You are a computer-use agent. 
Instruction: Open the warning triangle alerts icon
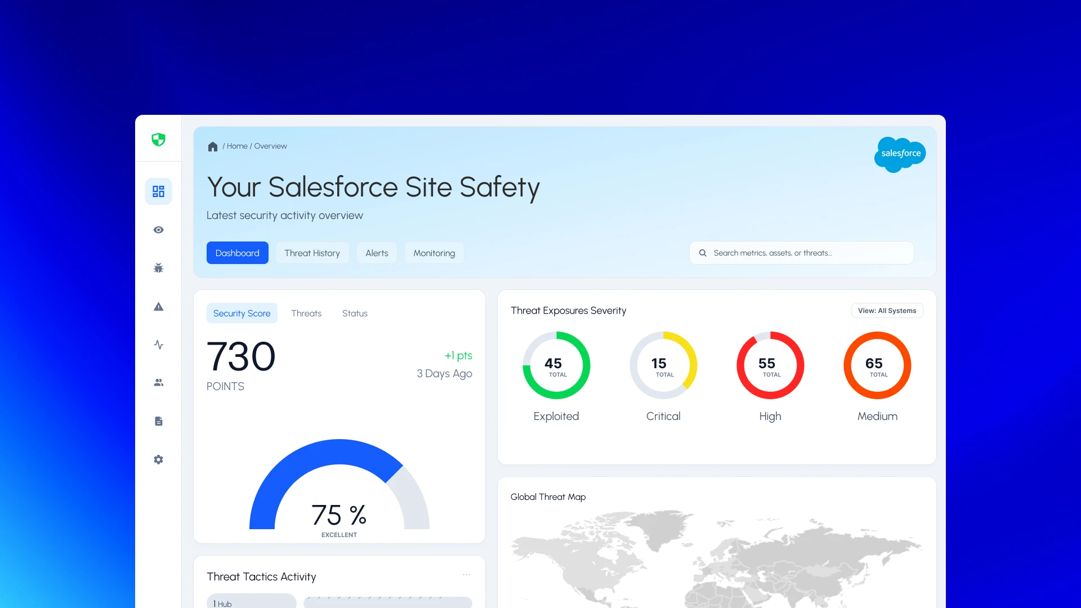pyautogui.click(x=158, y=306)
